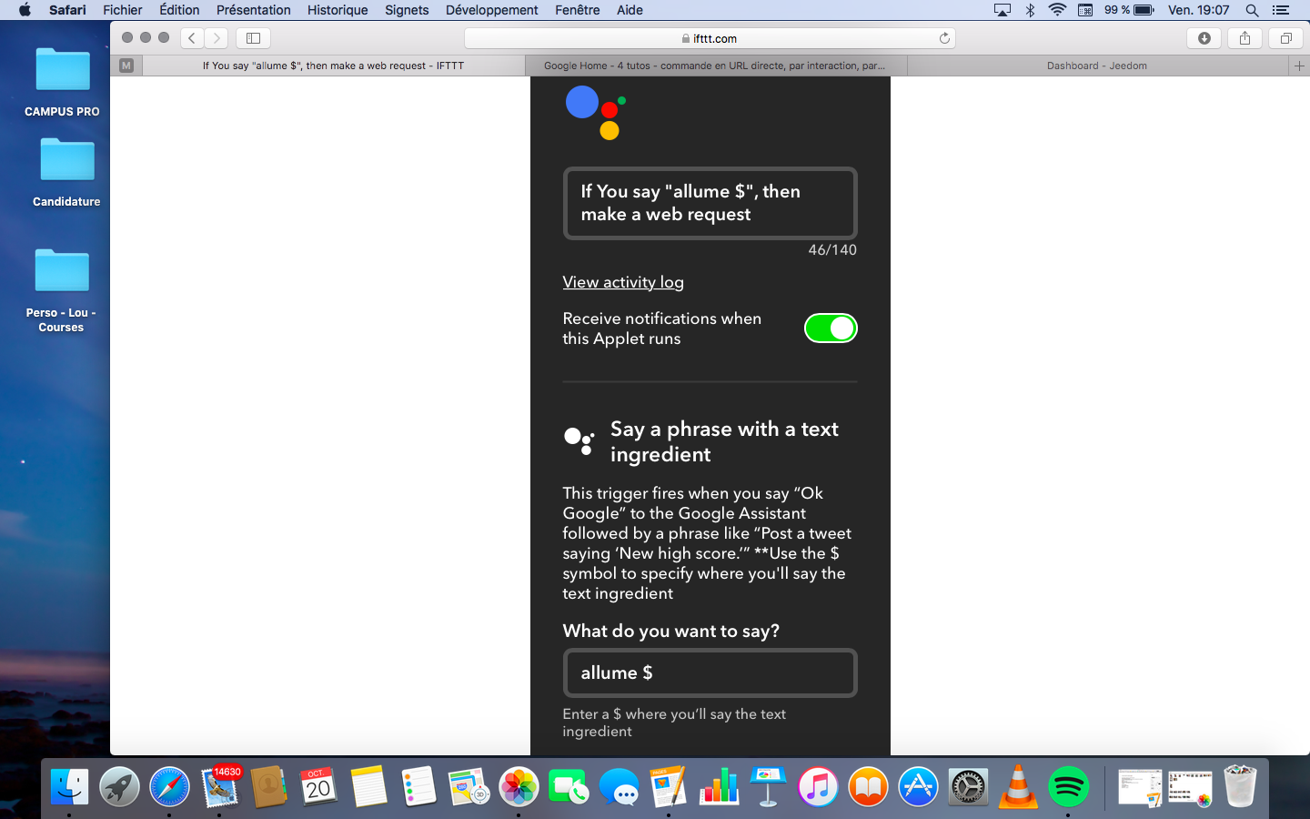Open App Store from the Dock
This screenshot has height=819, width=1310.
tap(918, 787)
